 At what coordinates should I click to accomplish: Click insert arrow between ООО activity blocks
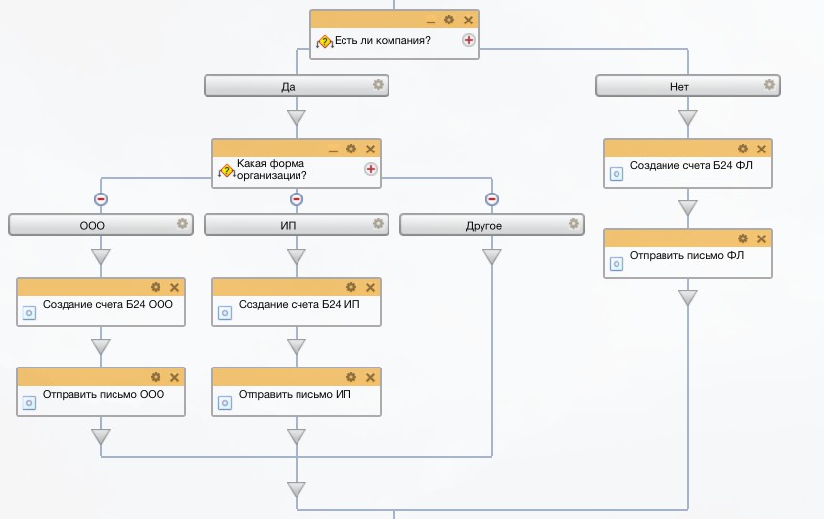pos(101,347)
